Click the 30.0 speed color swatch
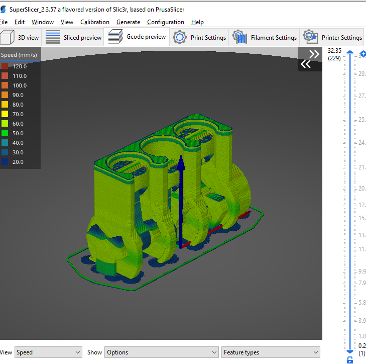The width and height of the screenshot is (366, 364). click(5, 152)
